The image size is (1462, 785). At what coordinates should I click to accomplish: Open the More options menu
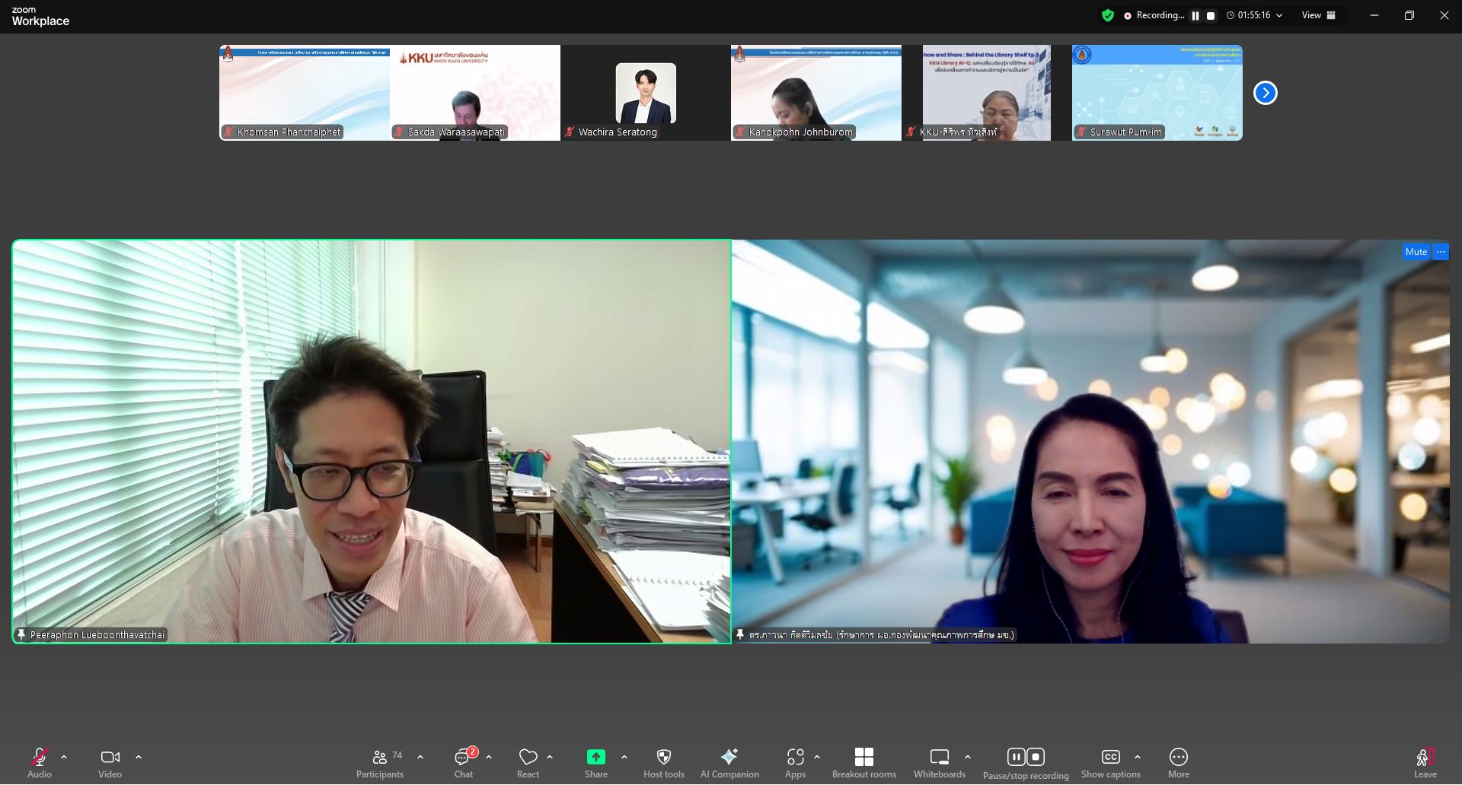[x=1178, y=763]
